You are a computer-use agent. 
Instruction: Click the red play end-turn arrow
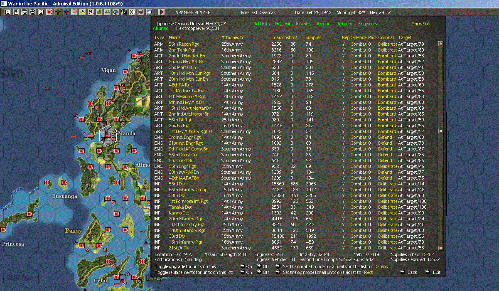[162, 12]
